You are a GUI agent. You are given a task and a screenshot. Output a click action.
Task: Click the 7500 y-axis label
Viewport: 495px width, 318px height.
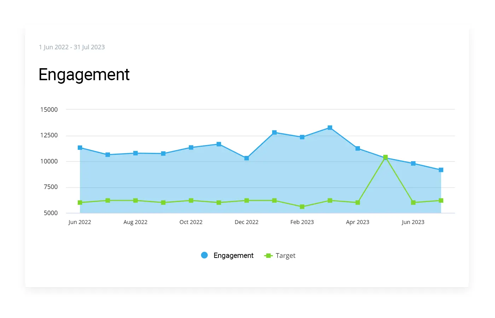click(x=51, y=187)
